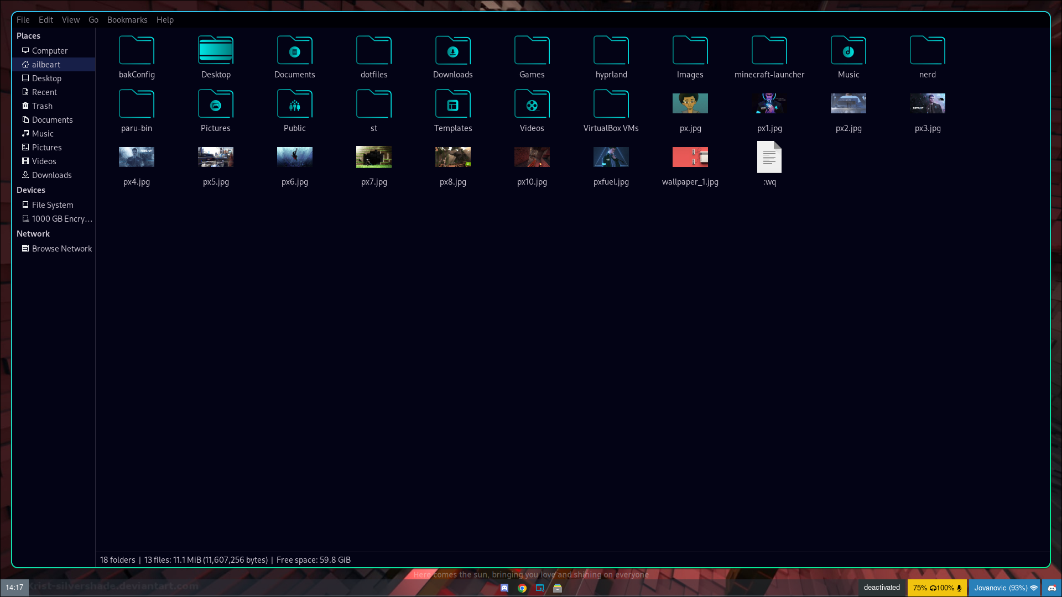
Task: Open the File menu
Action: [23, 20]
